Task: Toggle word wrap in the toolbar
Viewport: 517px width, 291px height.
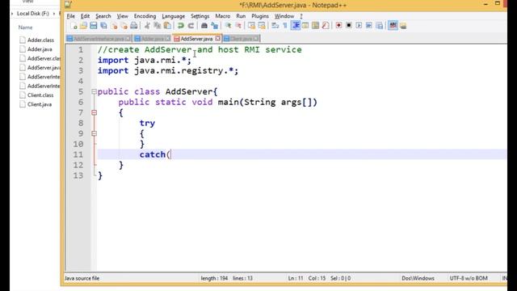Action: pyautogui.click(x=275, y=26)
